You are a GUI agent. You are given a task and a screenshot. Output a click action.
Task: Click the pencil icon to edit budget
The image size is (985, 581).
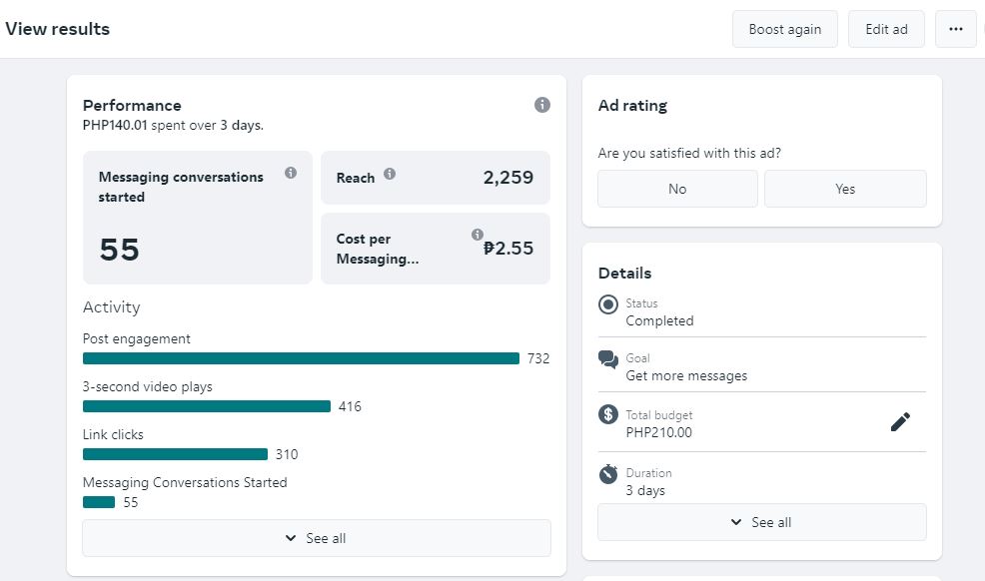tap(900, 422)
